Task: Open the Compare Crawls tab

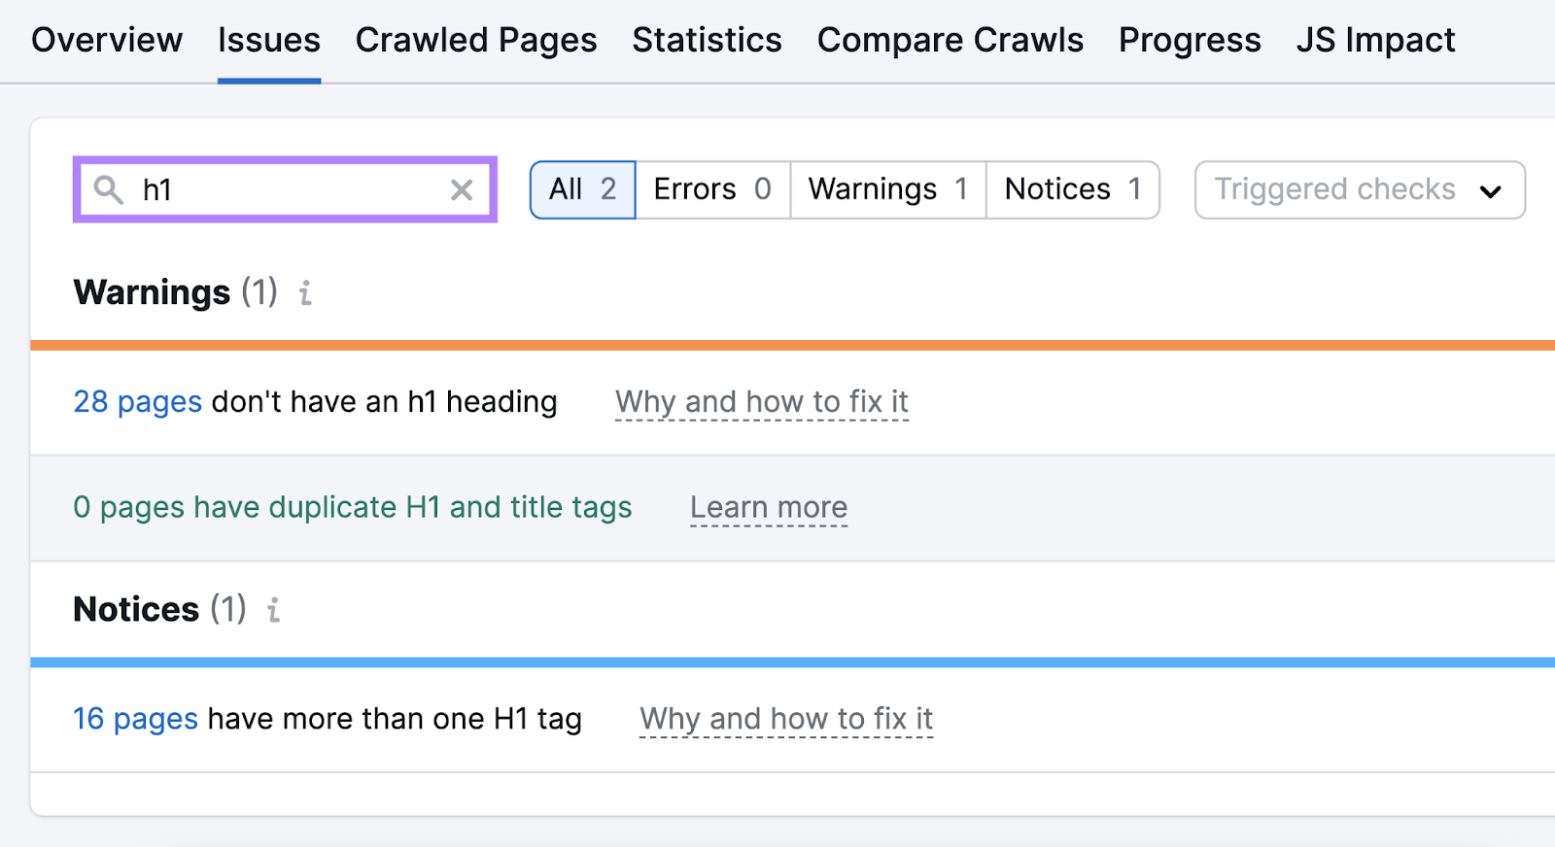Action: pos(950,41)
